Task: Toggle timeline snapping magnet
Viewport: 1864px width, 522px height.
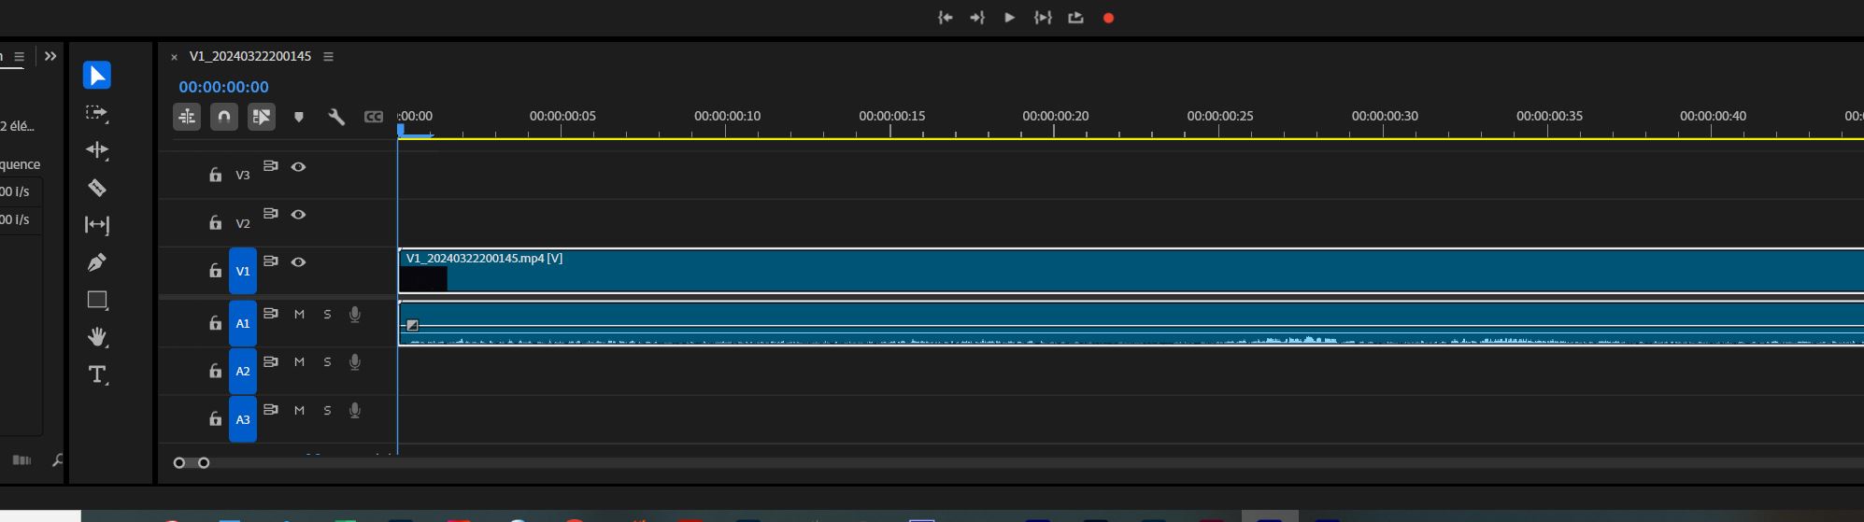Action: [x=224, y=117]
